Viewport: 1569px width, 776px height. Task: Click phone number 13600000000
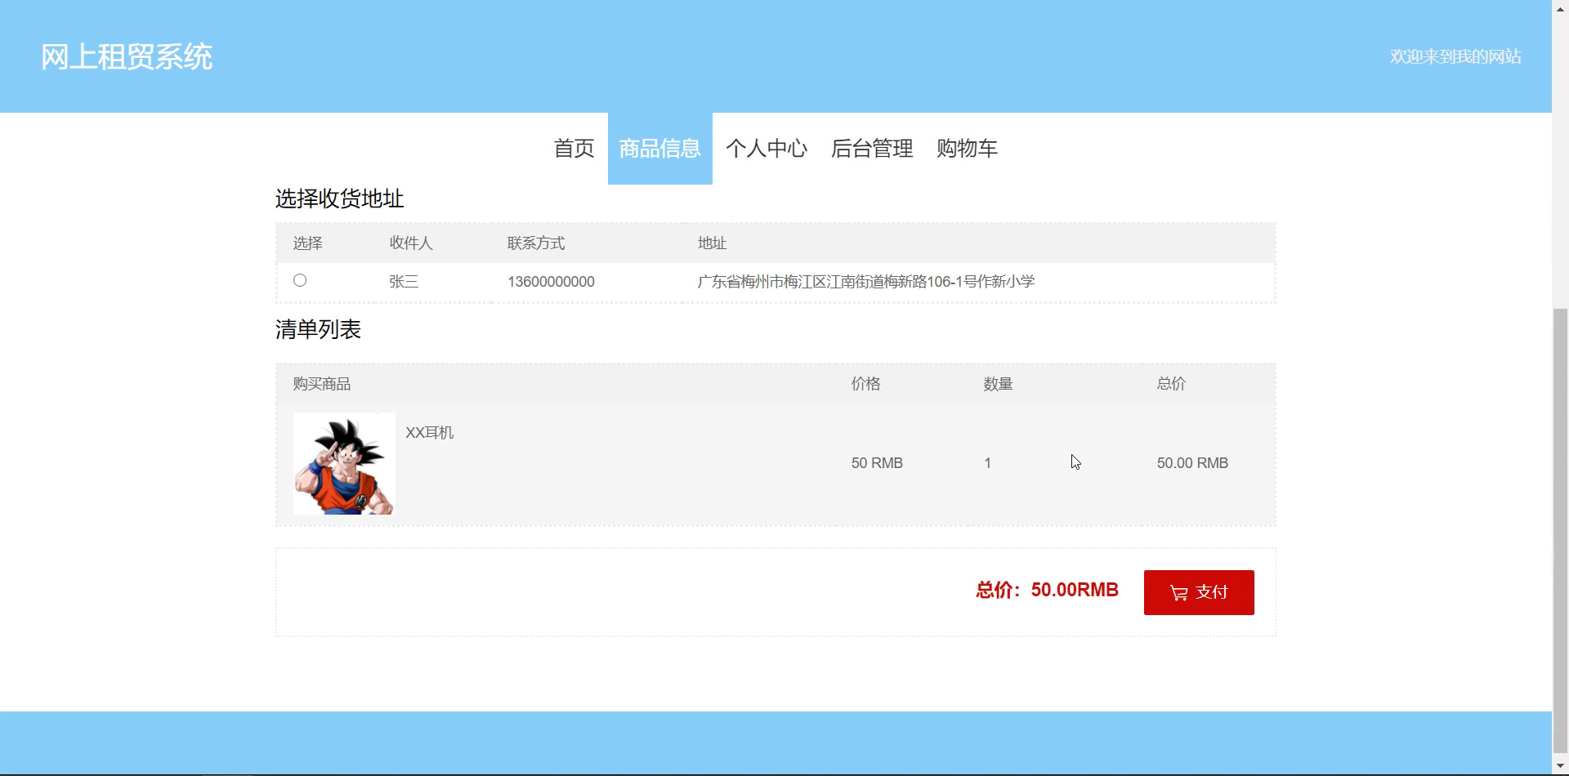[x=551, y=282]
